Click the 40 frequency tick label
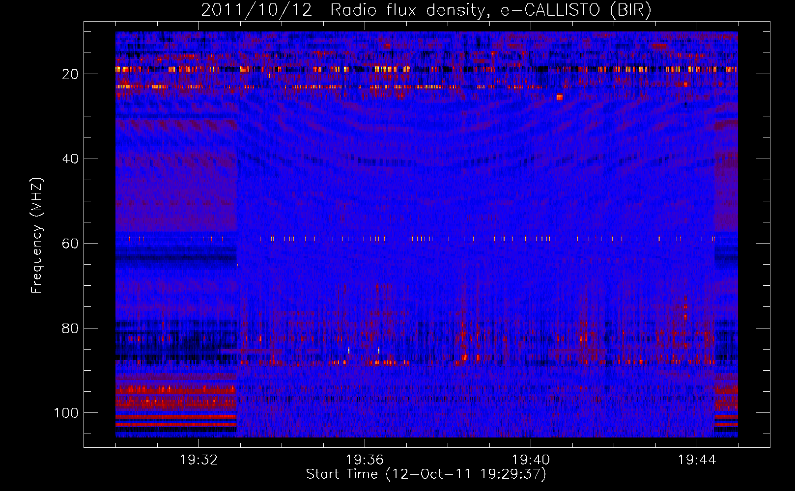 (x=70, y=159)
